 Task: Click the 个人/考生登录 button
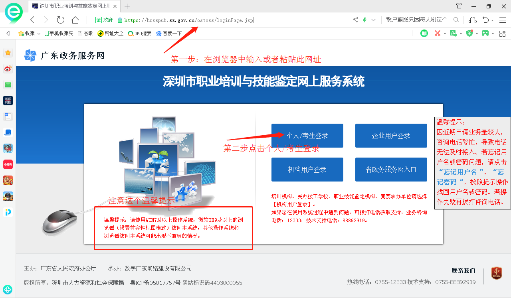(307, 136)
